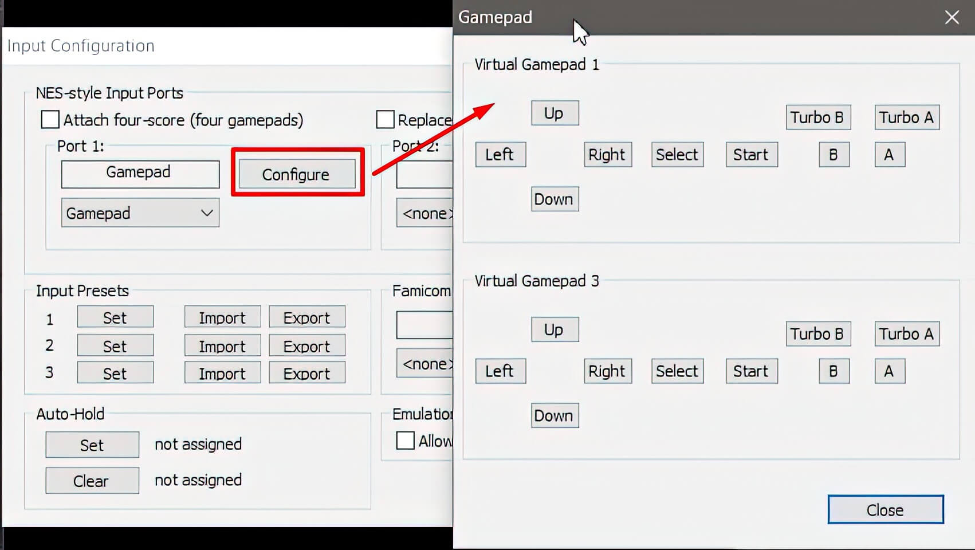Import Input Preset 2
975x550 pixels.
click(222, 346)
